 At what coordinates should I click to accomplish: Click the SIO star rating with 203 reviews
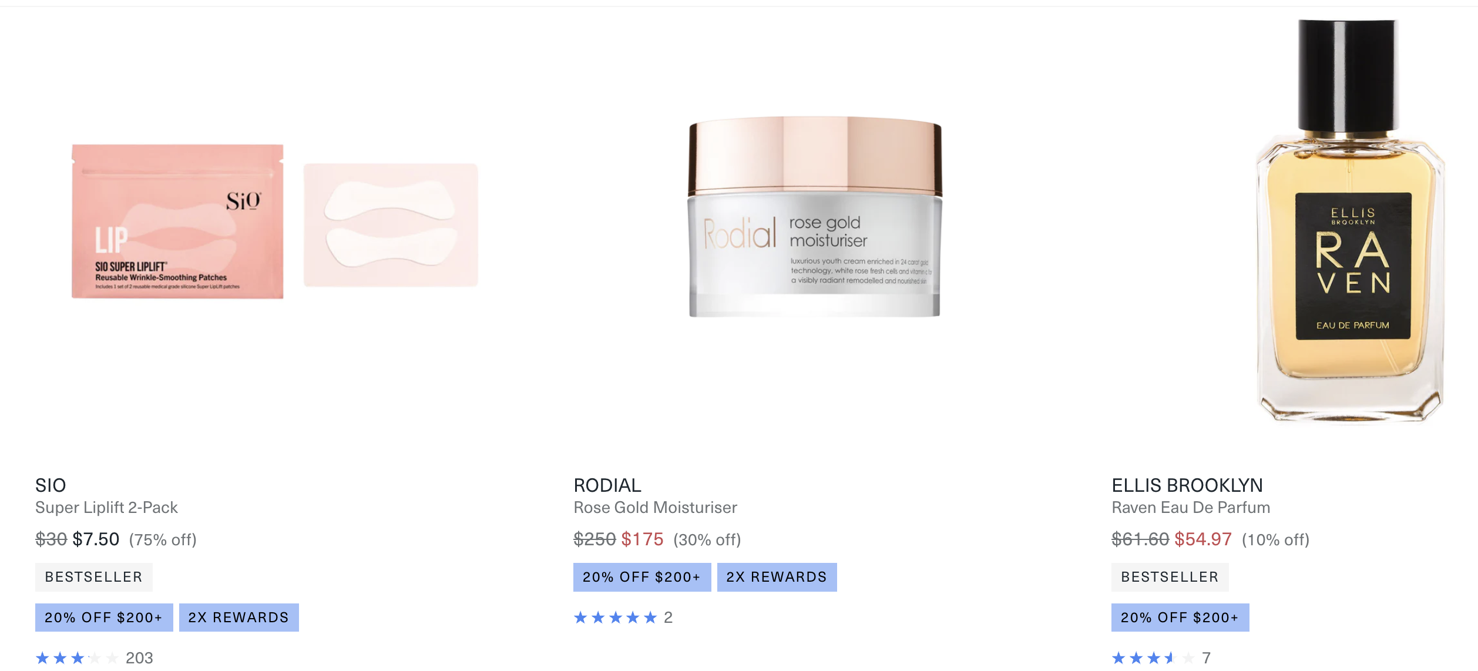click(x=94, y=658)
